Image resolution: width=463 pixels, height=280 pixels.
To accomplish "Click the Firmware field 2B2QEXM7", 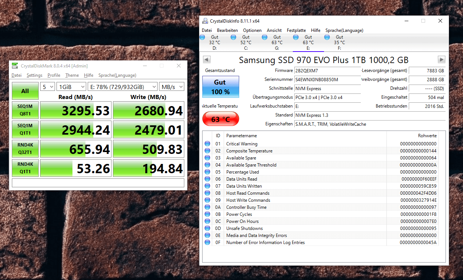I will (327, 70).
